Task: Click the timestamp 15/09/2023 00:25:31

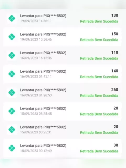Action: click(x=36, y=132)
